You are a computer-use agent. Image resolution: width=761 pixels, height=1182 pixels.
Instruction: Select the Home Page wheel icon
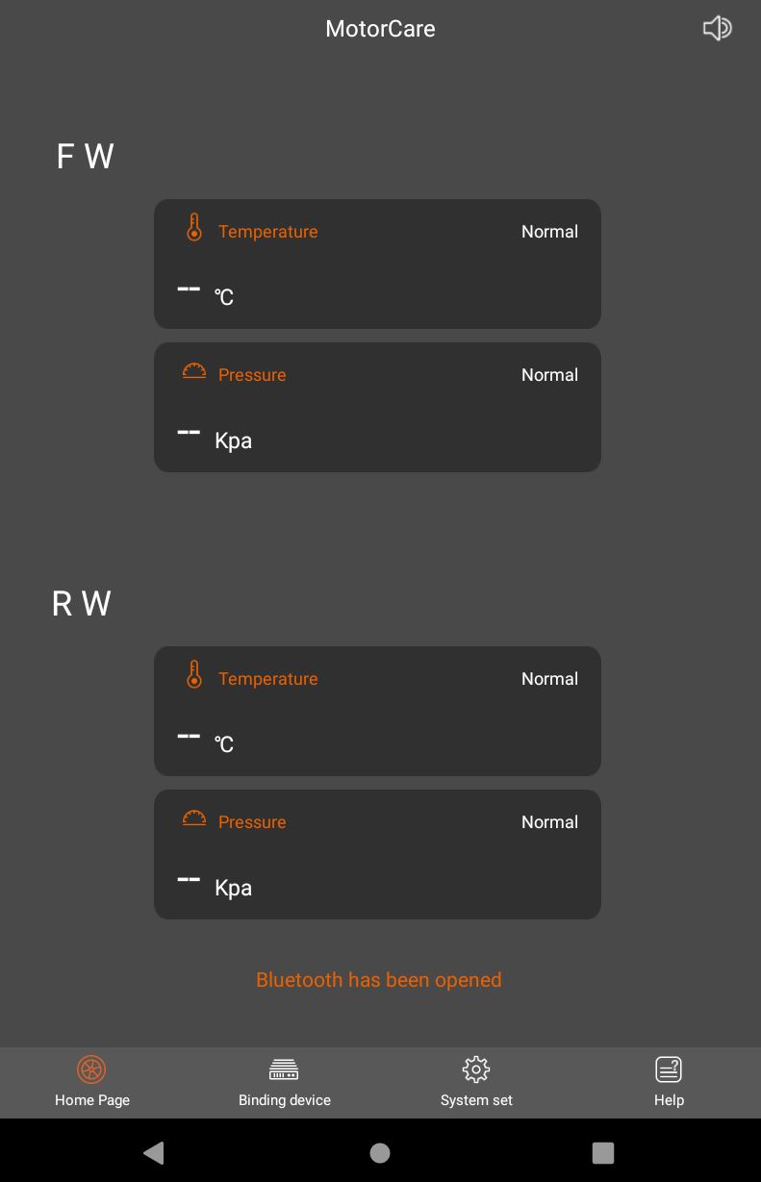[91, 1069]
